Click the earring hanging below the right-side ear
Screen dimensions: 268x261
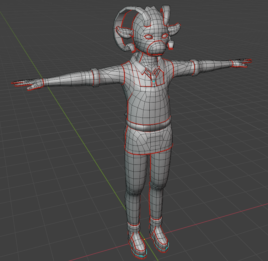tap(171, 45)
